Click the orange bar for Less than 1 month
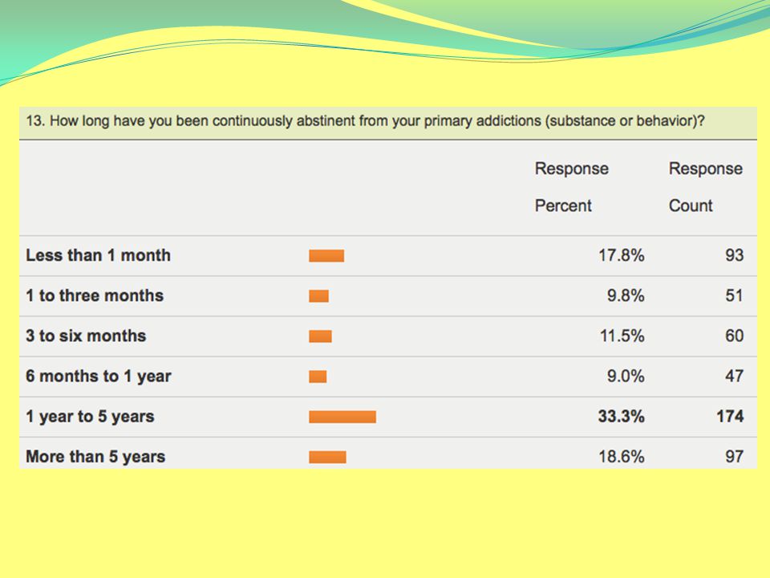This screenshot has height=578, width=770. [326, 255]
